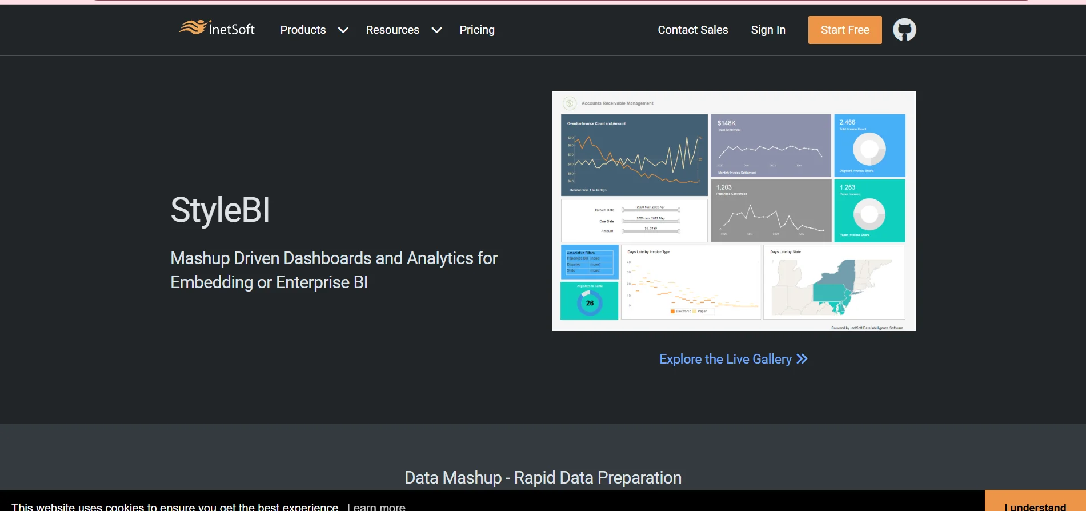The height and width of the screenshot is (511, 1086).
Task: Go to the Pricing page
Action: click(477, 30)
